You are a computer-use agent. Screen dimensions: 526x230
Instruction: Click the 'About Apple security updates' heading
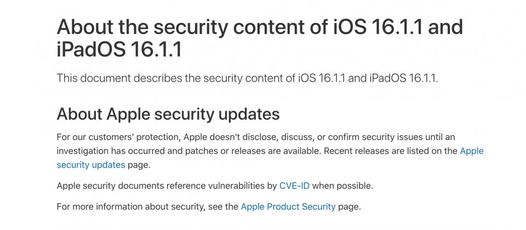coord(168,114)
